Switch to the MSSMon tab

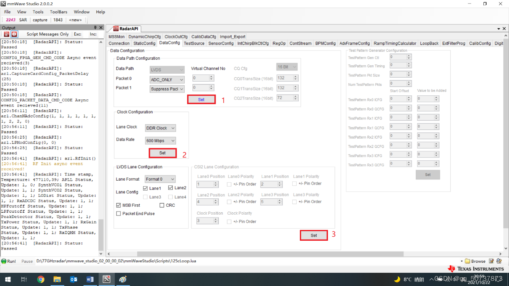(117, 36)
